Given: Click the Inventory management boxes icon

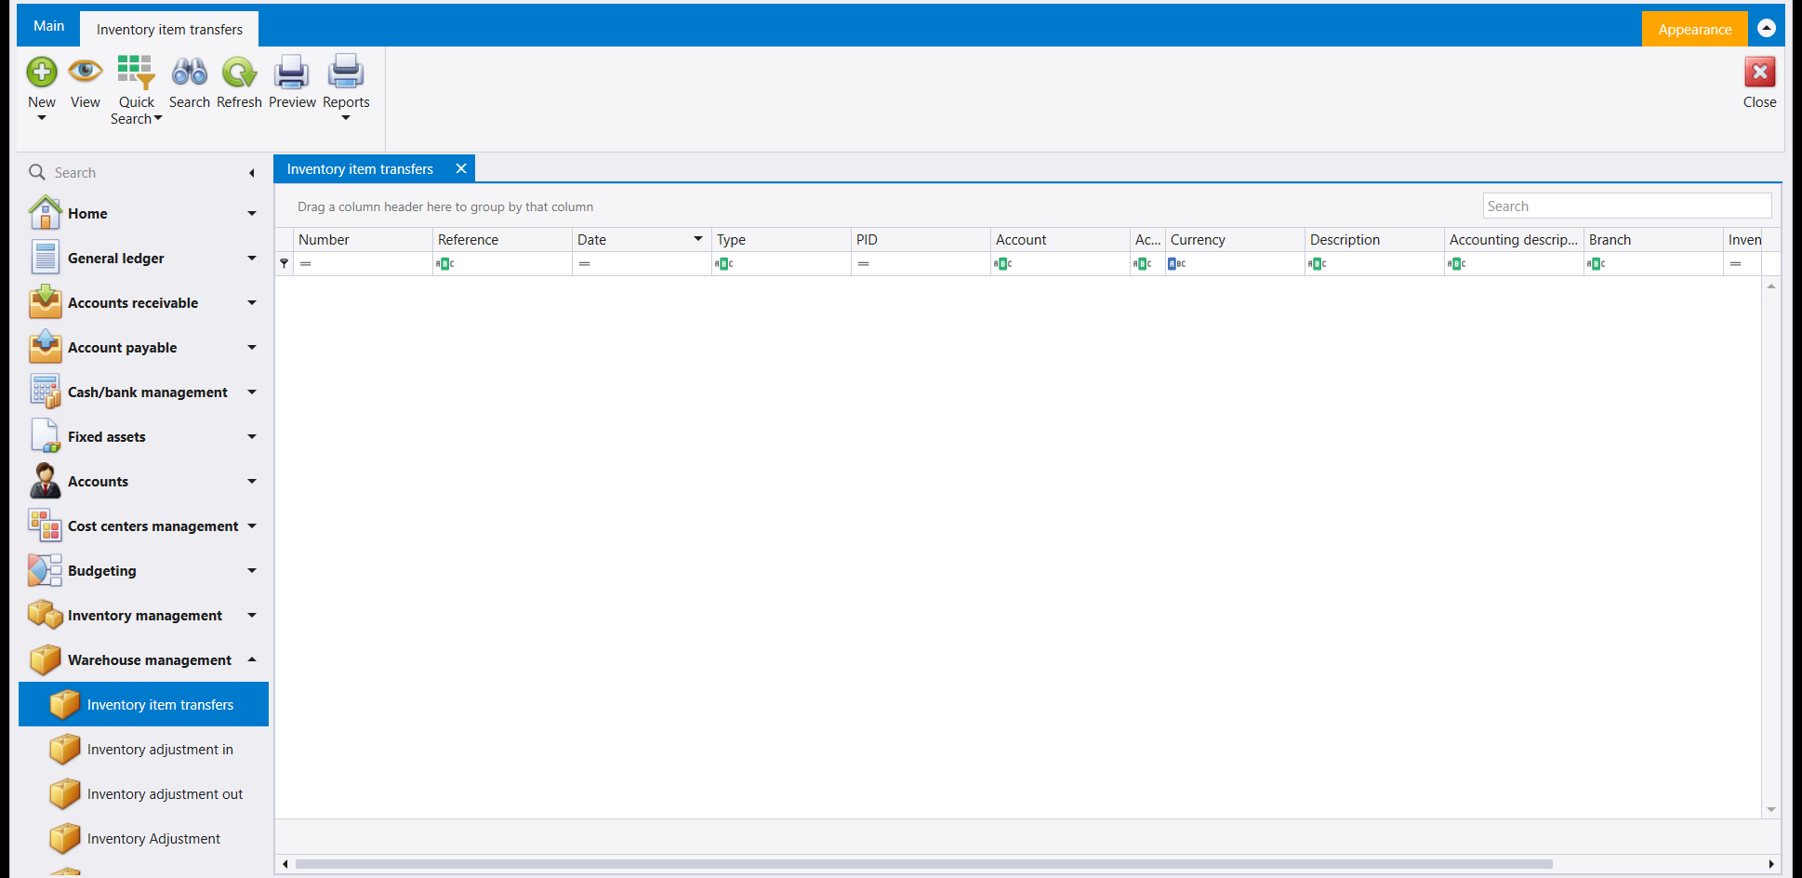Looking at the screenshot, I should pyautogui.click(x=45, y=615).
